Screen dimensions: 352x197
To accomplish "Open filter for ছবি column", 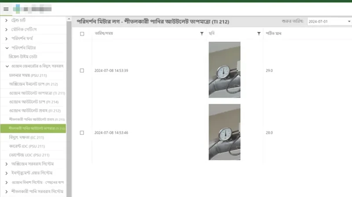I will 259,34.
